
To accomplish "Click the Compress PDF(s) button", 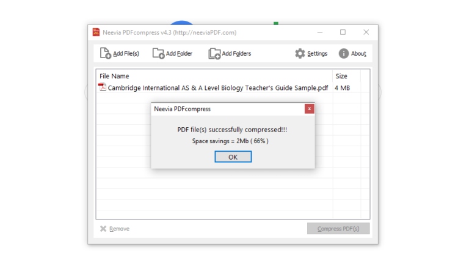I will (x=338, y=229).
